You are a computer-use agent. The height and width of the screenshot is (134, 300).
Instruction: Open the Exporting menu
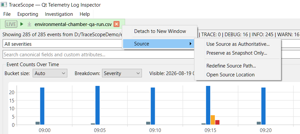point(28,14)
